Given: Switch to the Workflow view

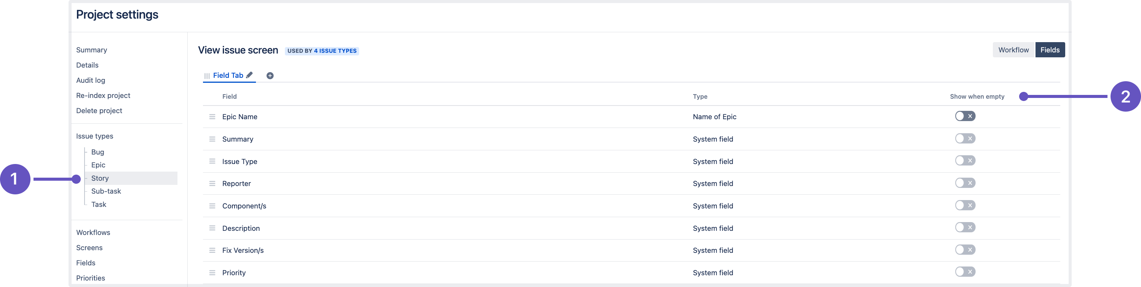Looking at the screenshot, I should click(1013, 50).
